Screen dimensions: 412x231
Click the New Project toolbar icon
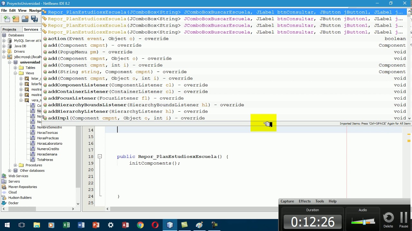16,19
